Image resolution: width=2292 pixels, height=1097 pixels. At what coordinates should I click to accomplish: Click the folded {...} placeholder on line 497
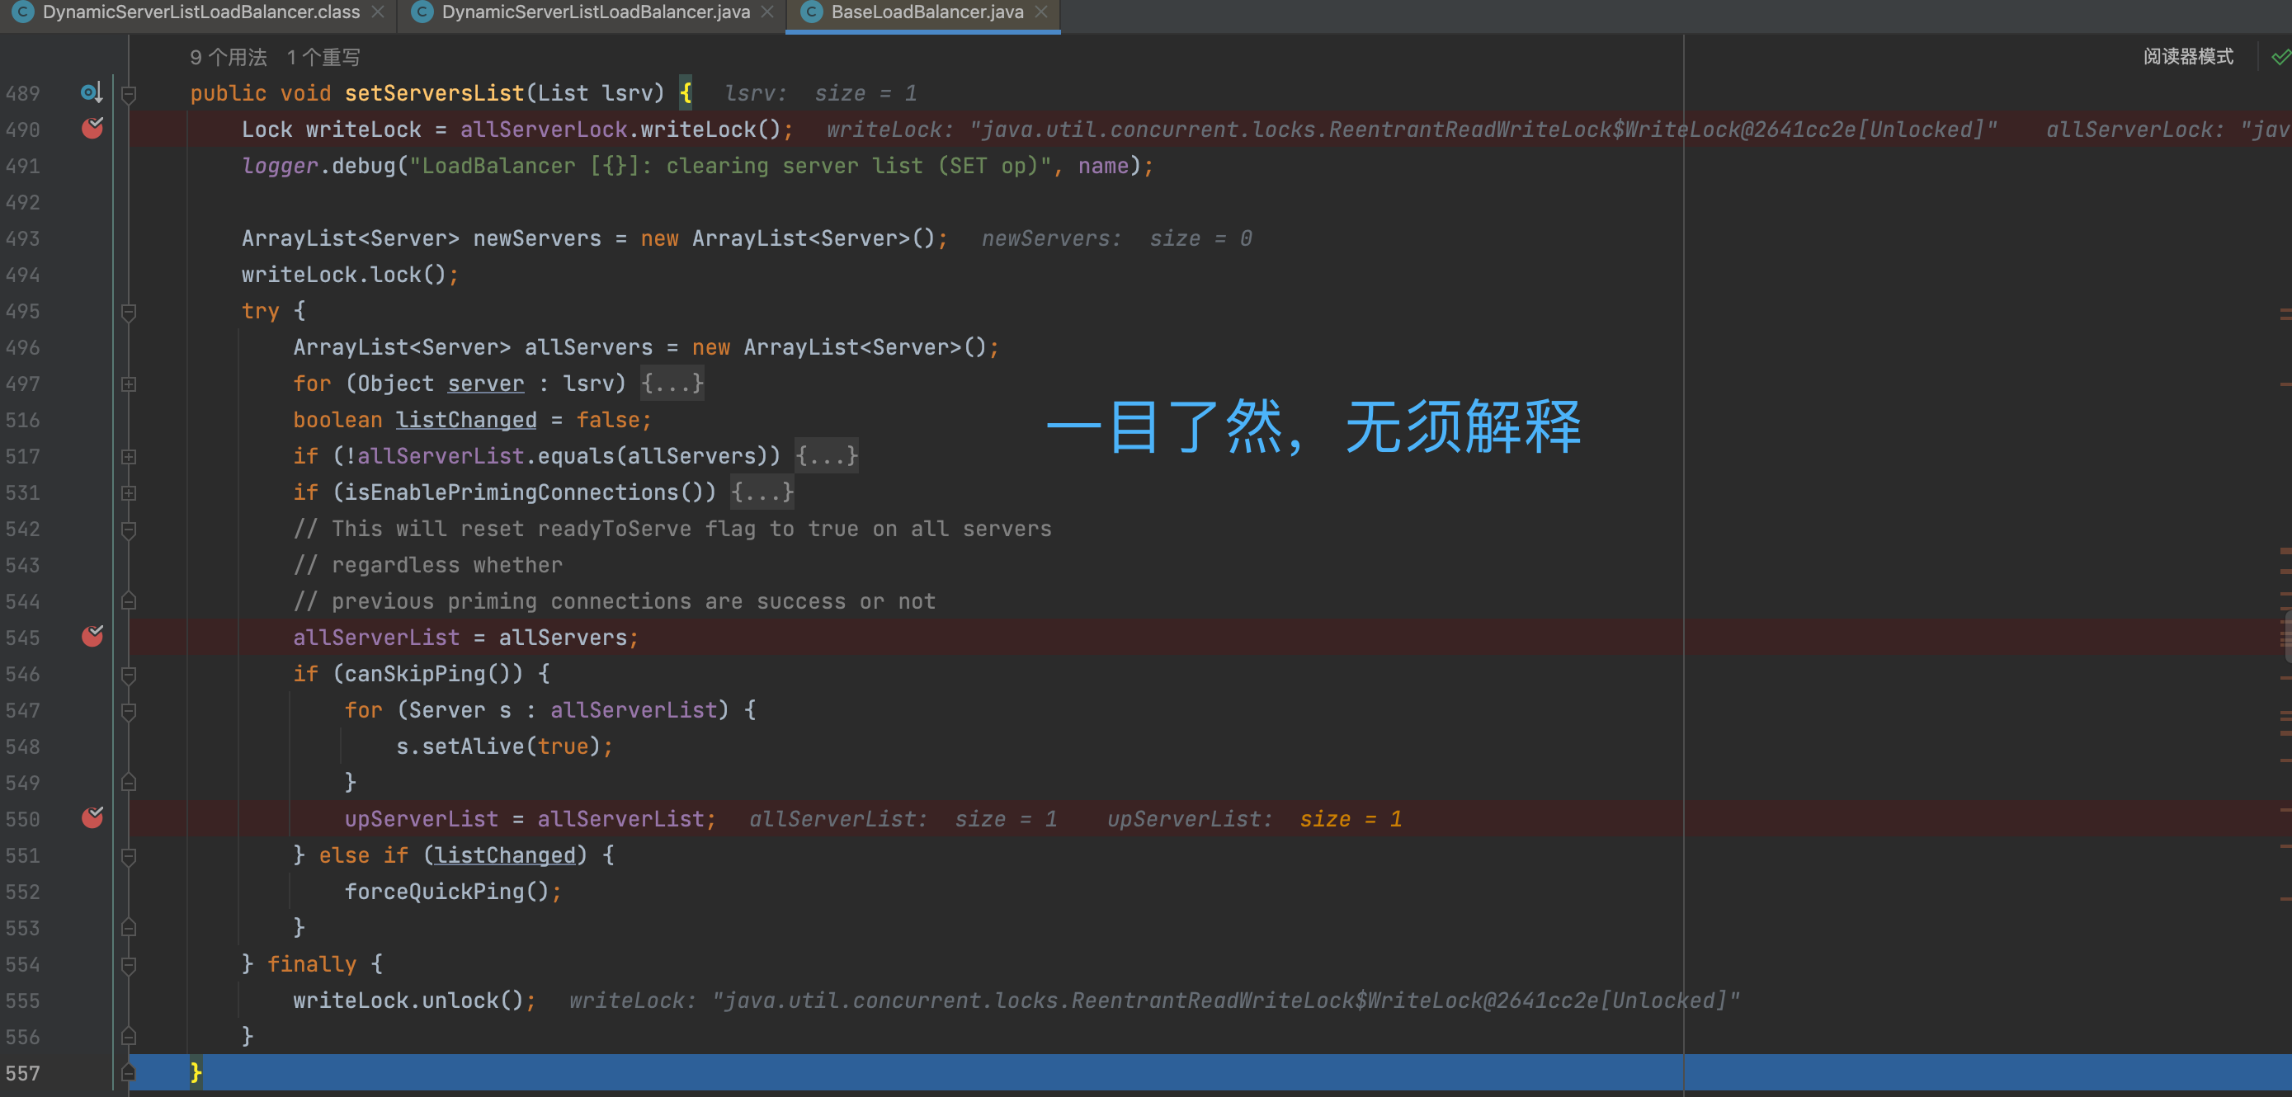(x=672, y=384)
